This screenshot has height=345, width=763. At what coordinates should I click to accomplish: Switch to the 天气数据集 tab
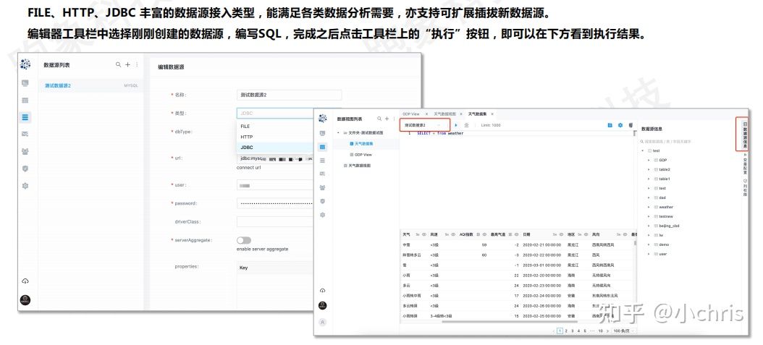click(x=477, y=114)
